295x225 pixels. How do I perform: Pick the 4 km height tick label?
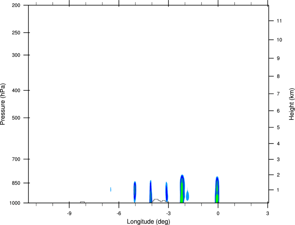coord(278,144)
